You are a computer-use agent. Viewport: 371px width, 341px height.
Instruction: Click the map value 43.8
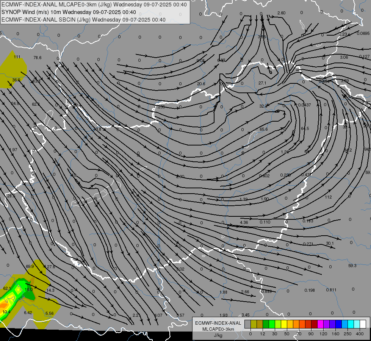pyautogui.click(x=97, y=129)
